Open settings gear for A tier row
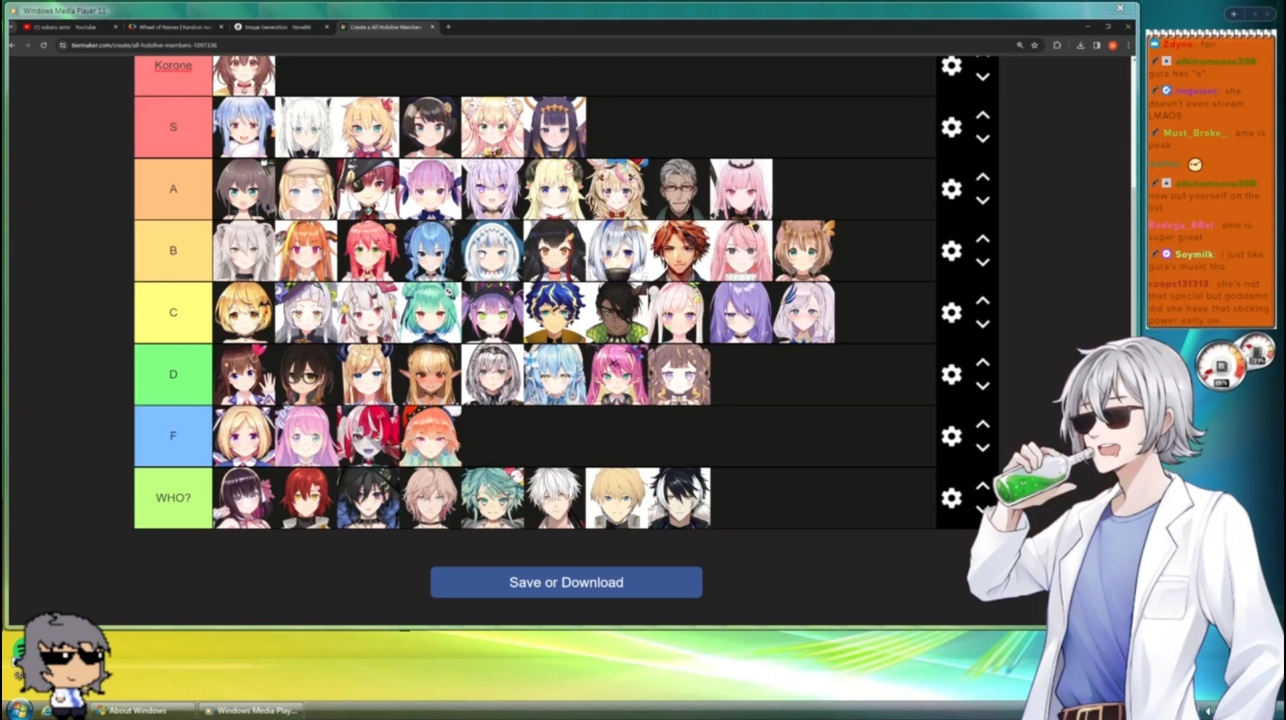 point(951,189)
